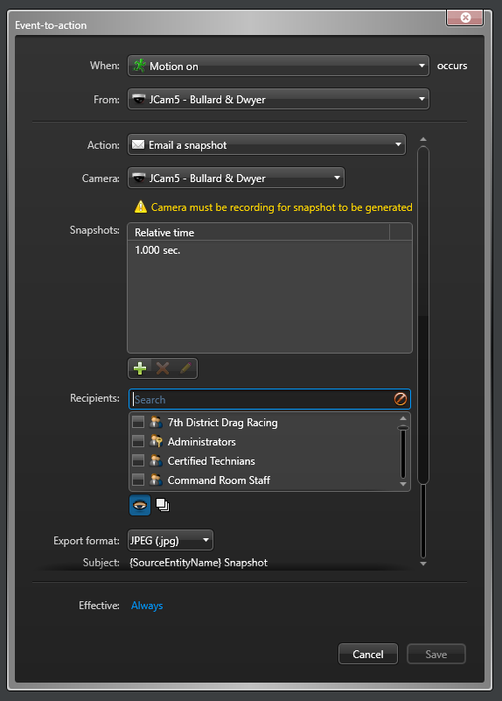This screenshot has width=502, height=701.
Task: Select the 1.000 sec. snapshot row
Action: click(x=269, y=250)
